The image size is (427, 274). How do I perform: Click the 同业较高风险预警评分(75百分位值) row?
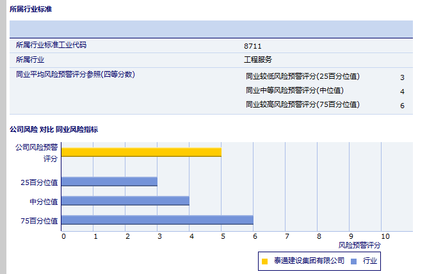[x=303, y=104]
